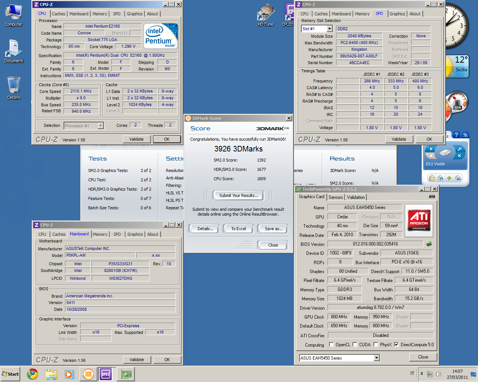Open the Slot #1 memory slot dropdown

coord(329,29)
